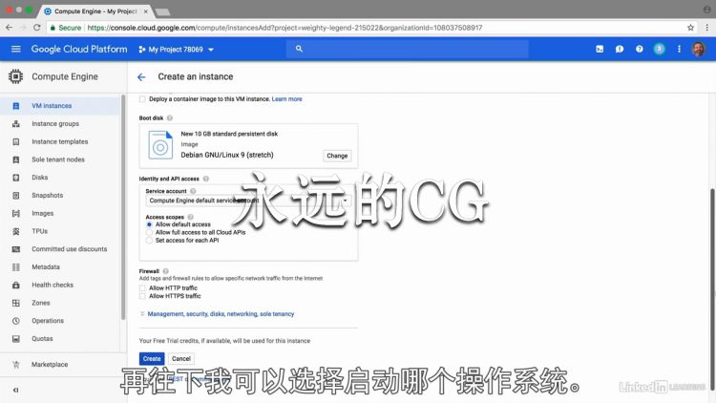
Task: Activate Cloud Shell icon in header
Action: point(600,49)
